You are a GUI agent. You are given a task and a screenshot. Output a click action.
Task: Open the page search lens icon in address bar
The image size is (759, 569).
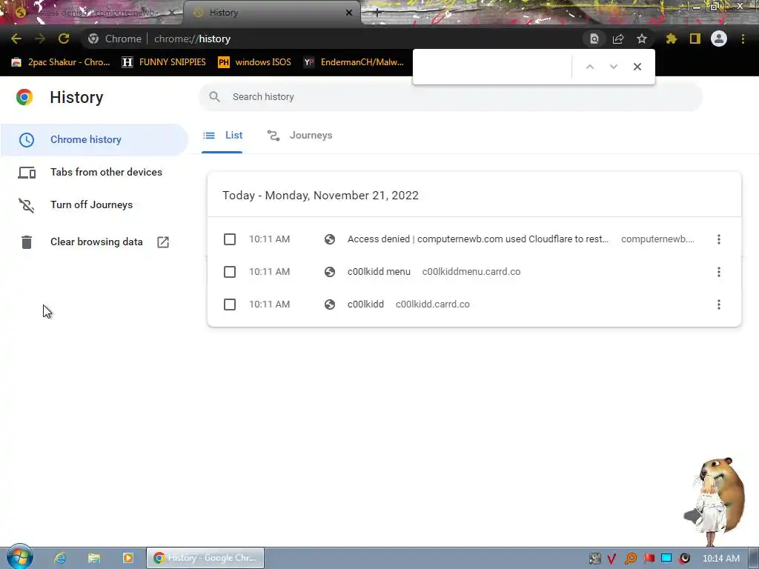pyautogui.click(x=594, y=39)
